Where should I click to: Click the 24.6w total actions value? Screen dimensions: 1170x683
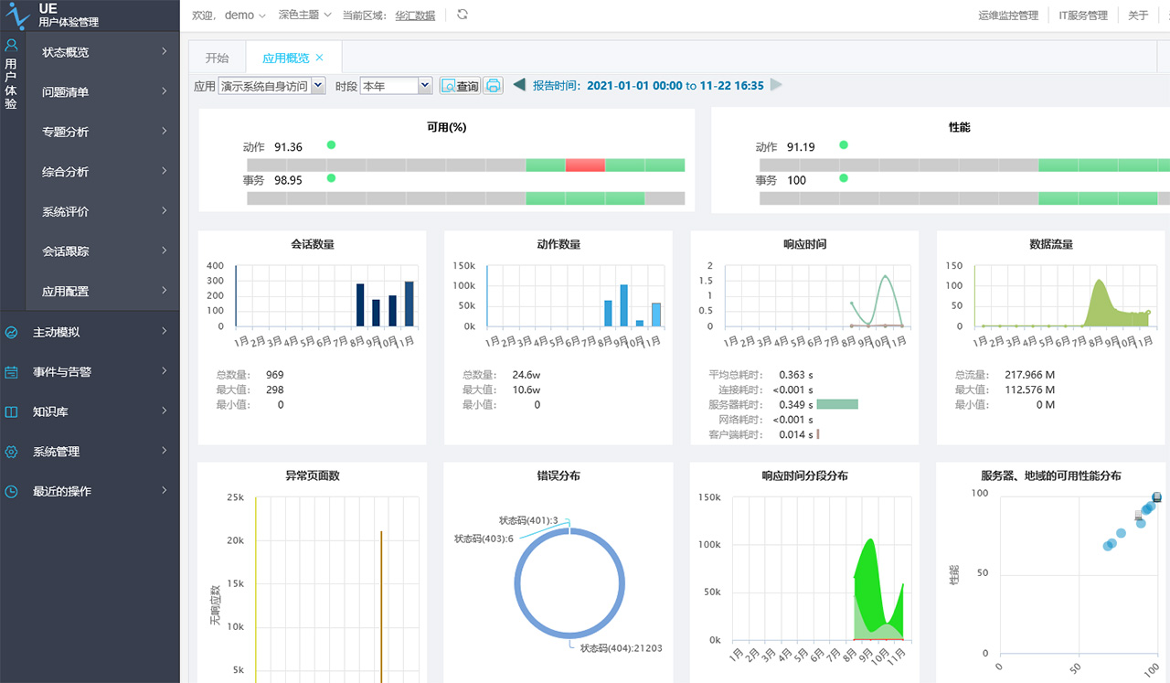pyautogui.click(x=526, y=375)
